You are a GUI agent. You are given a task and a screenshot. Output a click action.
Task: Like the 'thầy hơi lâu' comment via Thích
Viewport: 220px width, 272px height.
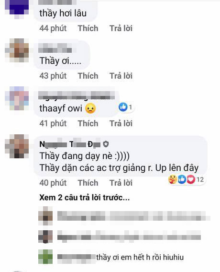coord(88,28)
